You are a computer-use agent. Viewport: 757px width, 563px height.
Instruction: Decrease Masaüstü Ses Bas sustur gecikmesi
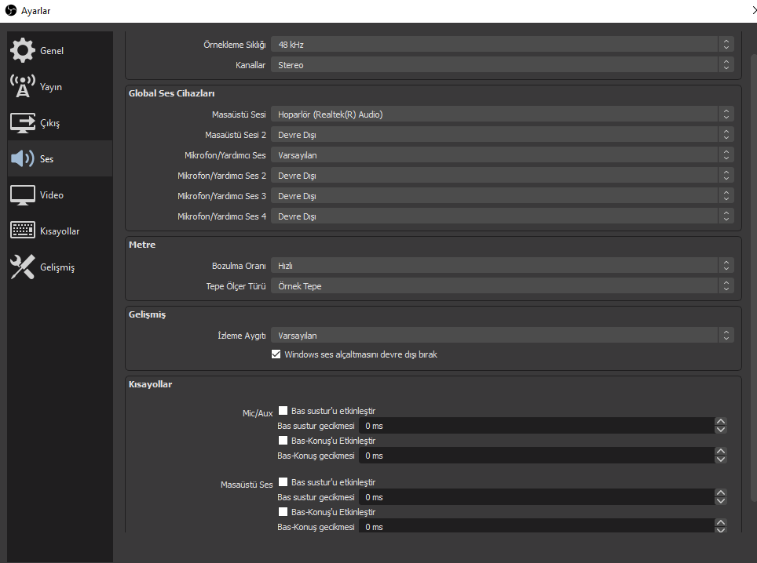pyautogui.click(x=721, y=501)
